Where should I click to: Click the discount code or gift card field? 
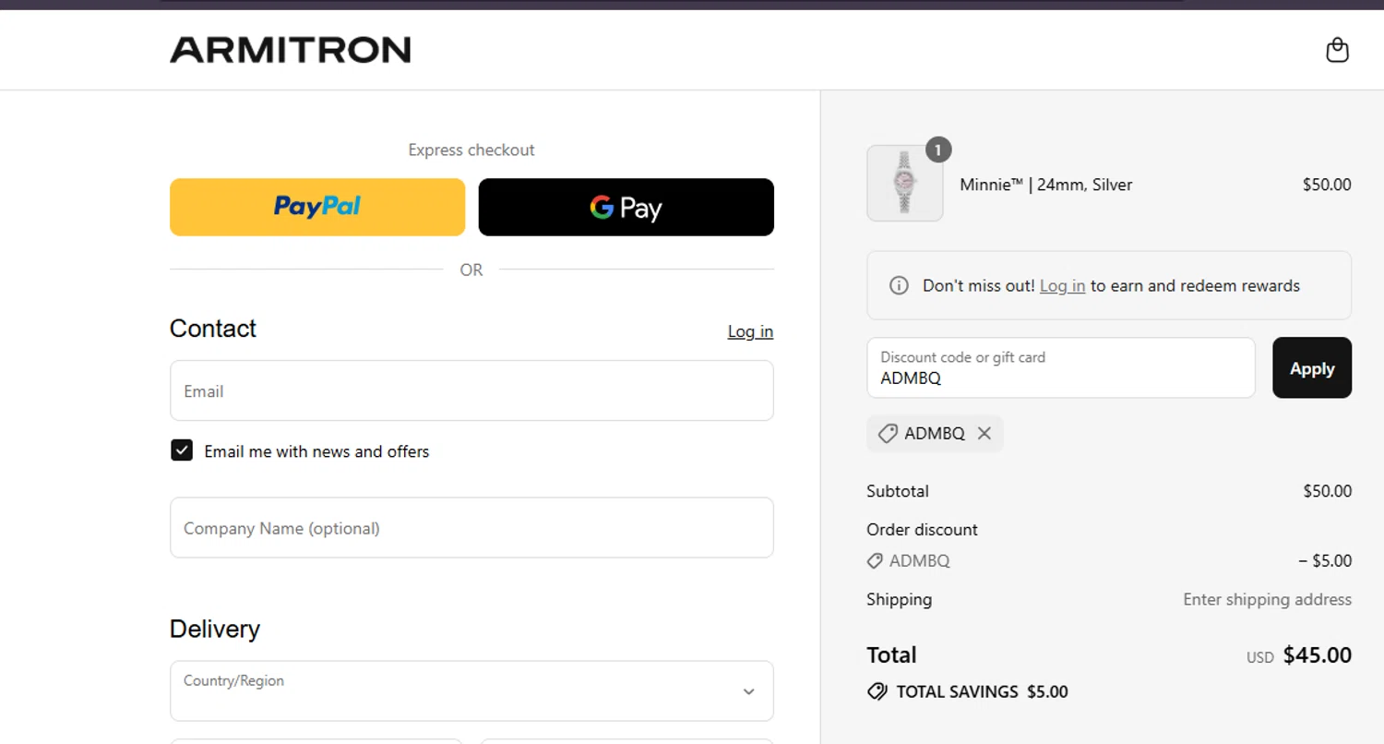[1061, 367]
